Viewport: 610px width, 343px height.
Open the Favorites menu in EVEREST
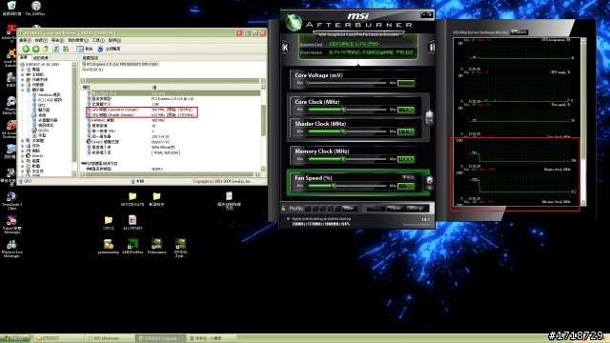[x=78, y=40]
